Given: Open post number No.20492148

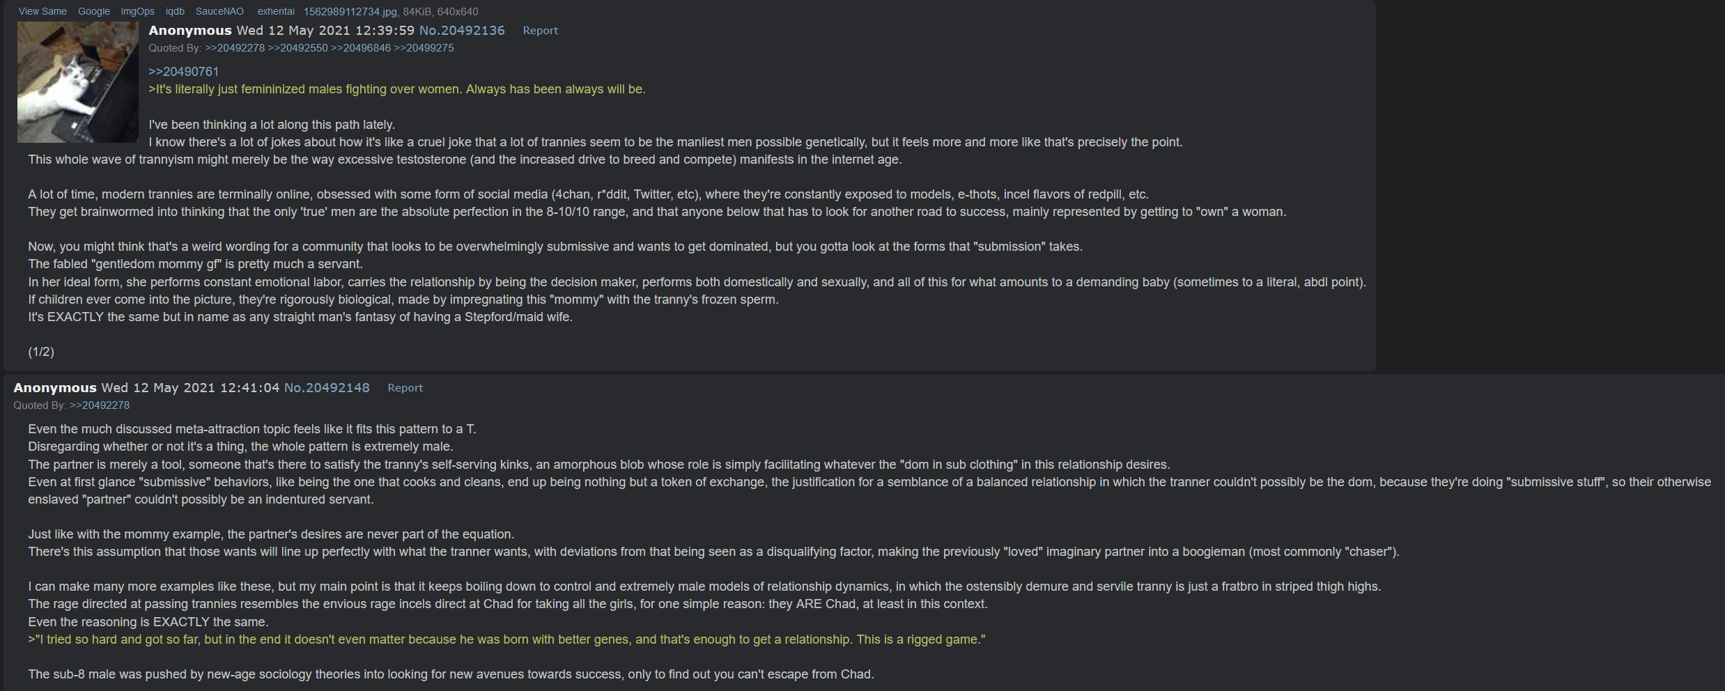Looking at the screenshot, I should click(327, 387).
